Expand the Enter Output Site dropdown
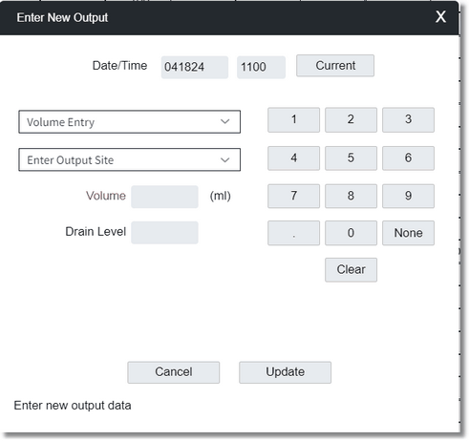The height and width of the screenshot is (441, 469). click(129, 159)
